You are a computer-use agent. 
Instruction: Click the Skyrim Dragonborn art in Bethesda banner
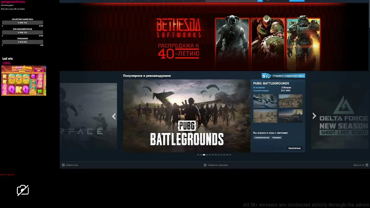pyautogui.click(x=232, y=43)
